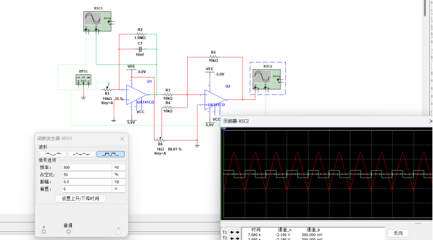Open the amplitude unit Vp dropdown
Image resolution: width=433 pixels, height=240 pixels.
(x=119, y=181)
